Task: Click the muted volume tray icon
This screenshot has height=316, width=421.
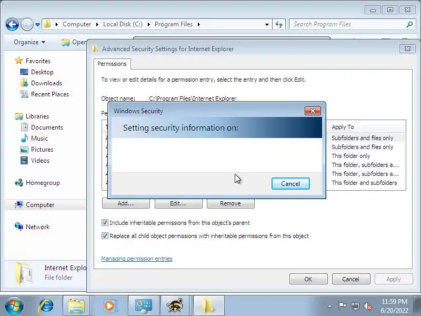Action: 367,306
